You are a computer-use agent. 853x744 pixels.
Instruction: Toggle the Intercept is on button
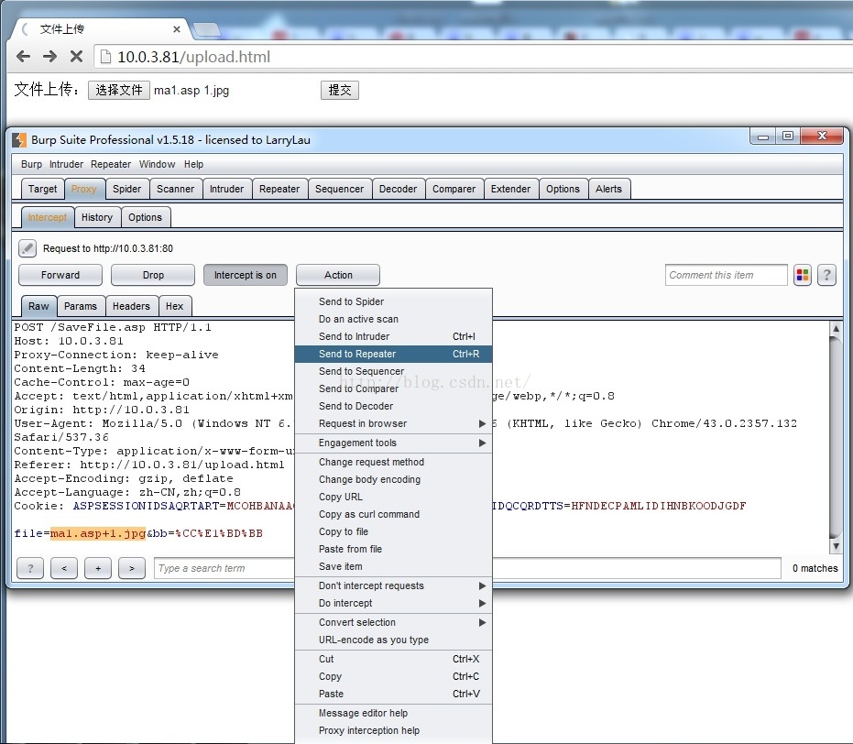(246, 275)
